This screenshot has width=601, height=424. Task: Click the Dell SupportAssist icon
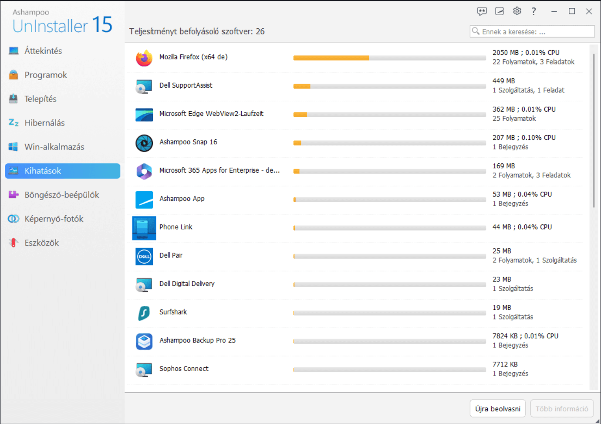[144, 86]
